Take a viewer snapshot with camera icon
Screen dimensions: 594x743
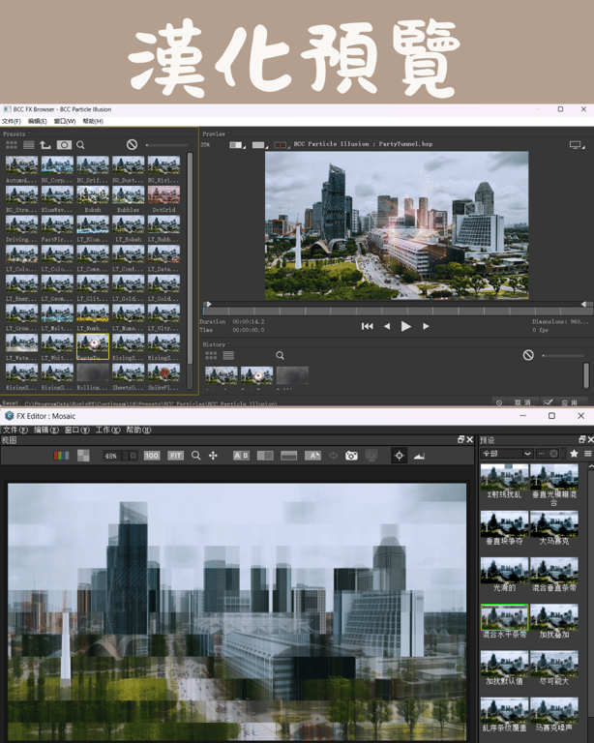click(x=351, y=456)
